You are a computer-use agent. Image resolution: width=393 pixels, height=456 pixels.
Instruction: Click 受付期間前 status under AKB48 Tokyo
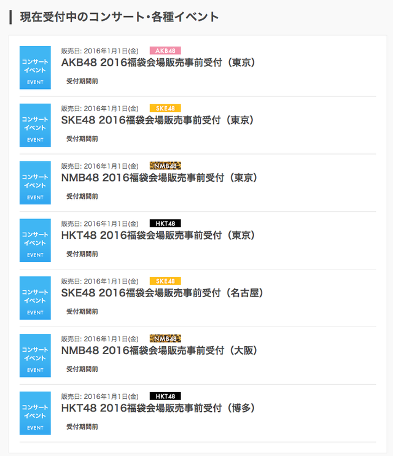(82, 81)
